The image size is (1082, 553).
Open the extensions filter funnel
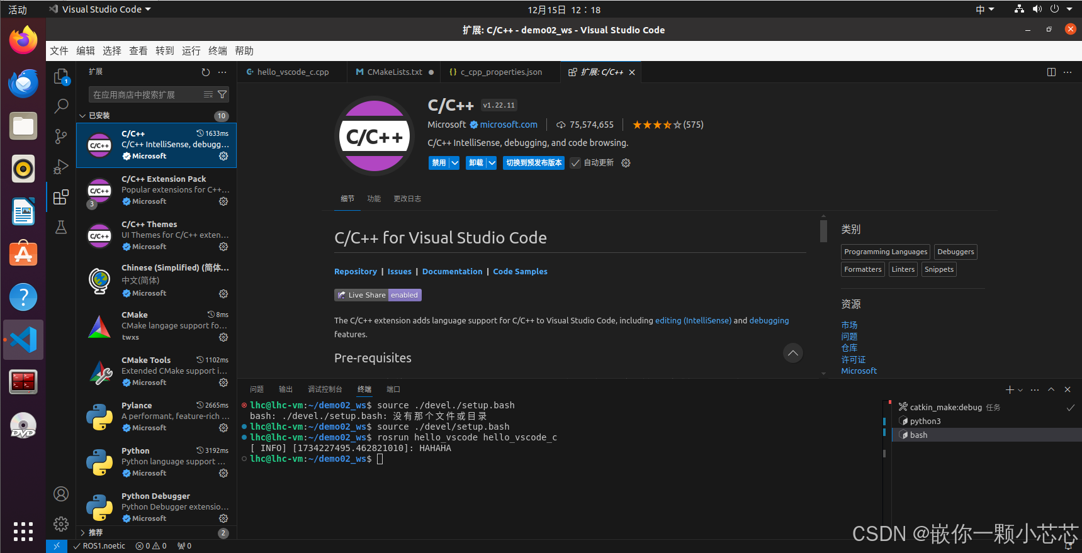(222, 94)
